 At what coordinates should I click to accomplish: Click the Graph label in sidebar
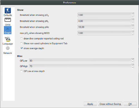click(x=8, y=33)
